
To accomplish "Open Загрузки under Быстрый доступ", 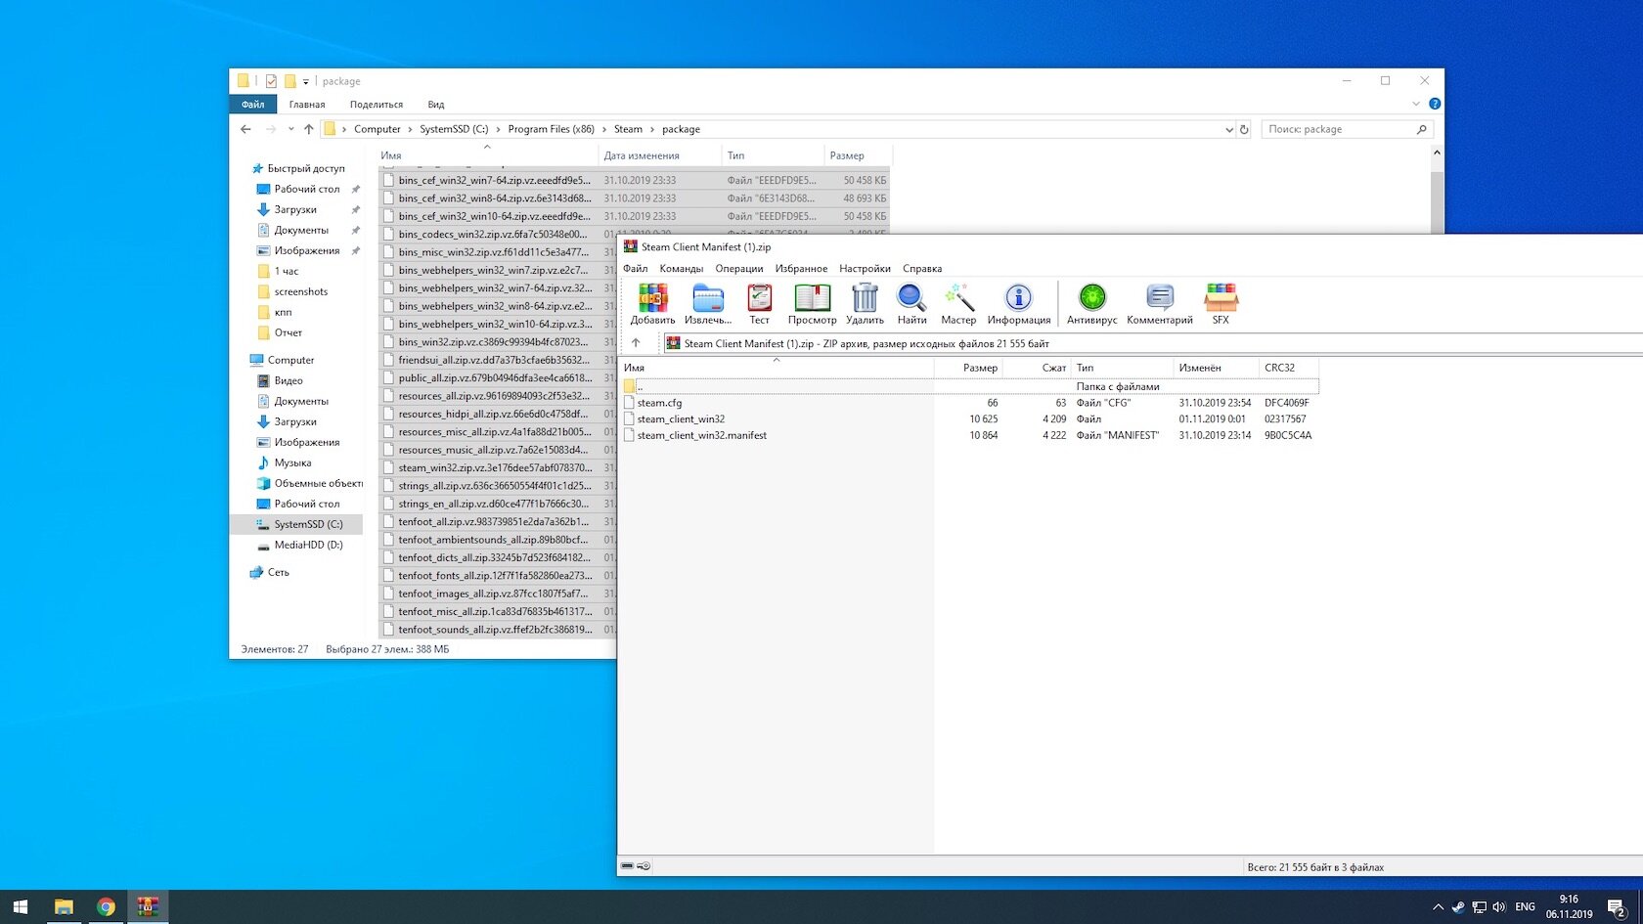I will [x=295, y=210].
